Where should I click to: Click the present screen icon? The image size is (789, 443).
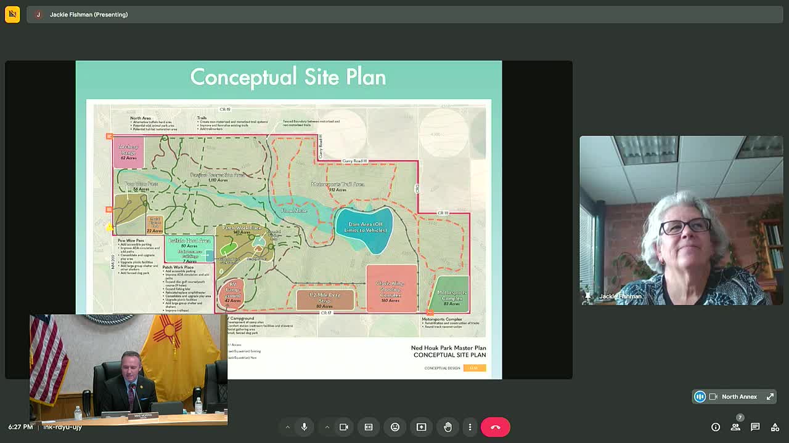click(422, 426)
